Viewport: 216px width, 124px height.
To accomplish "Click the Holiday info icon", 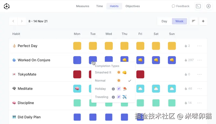I will coord(113,89).
